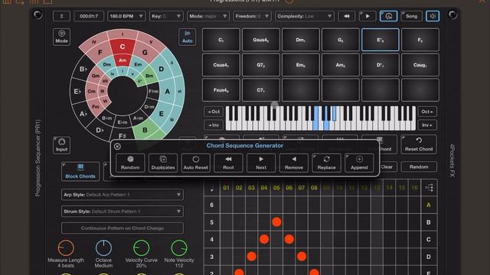The height and width of the screenshot is (275, 490).
Task: Click the collapse arrows button left of position
Action: 61,16
